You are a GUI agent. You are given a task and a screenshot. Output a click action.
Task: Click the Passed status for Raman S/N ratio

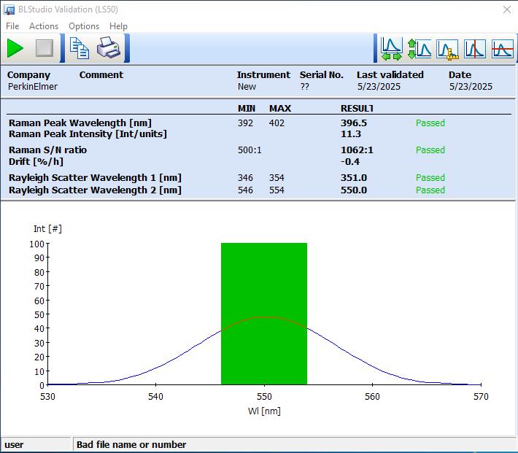[430, 150]
